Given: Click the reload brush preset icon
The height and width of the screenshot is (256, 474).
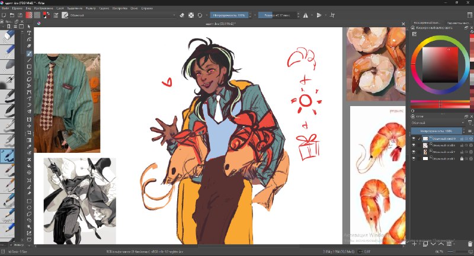Looking at the screenshot, I should pyautogui.click(x=200, y=15).
